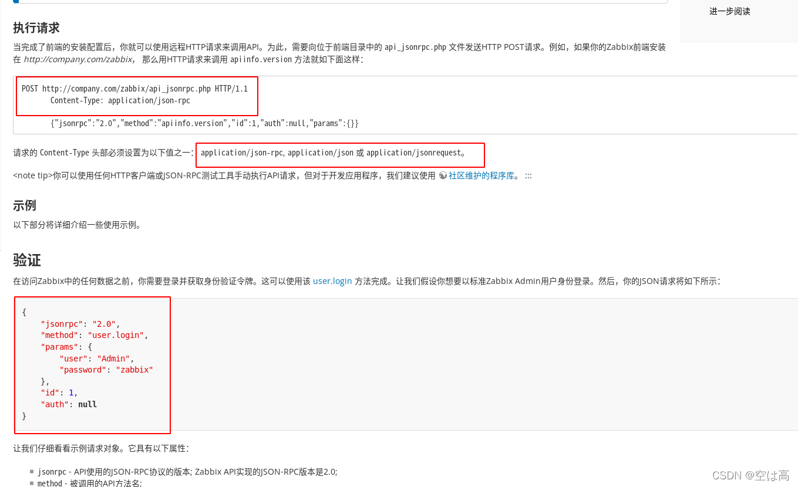This screenshot has height=487, width=798.
Task: Click the globe icon before 社区维护的程序库
Action: 443,175
